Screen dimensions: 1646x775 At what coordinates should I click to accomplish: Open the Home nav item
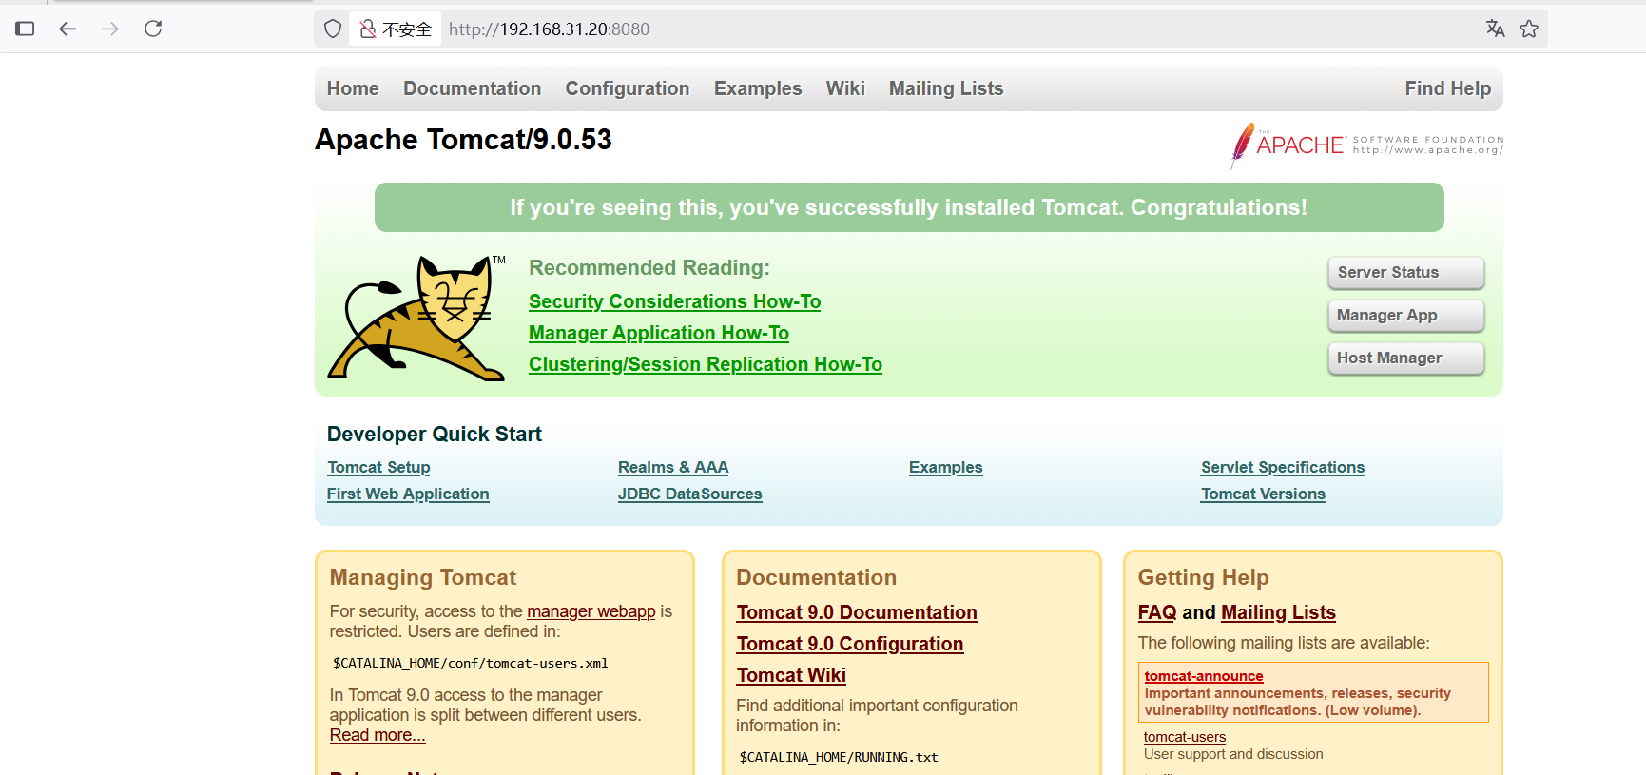(353, 88)
